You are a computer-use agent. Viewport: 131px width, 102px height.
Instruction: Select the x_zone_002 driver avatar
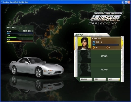pyautogui.click(x=84, y=43)
